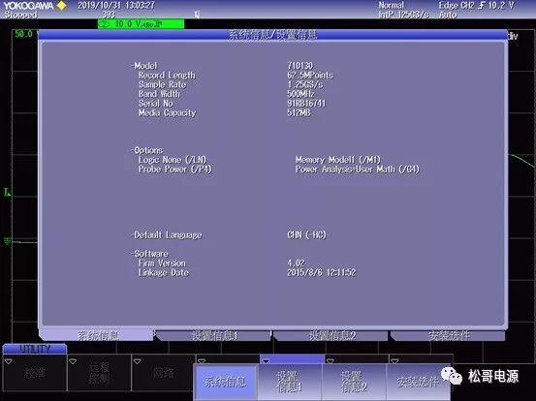Choose the 网络 soft key
Viewport: 536px width, 401px height.
(164, 372)
